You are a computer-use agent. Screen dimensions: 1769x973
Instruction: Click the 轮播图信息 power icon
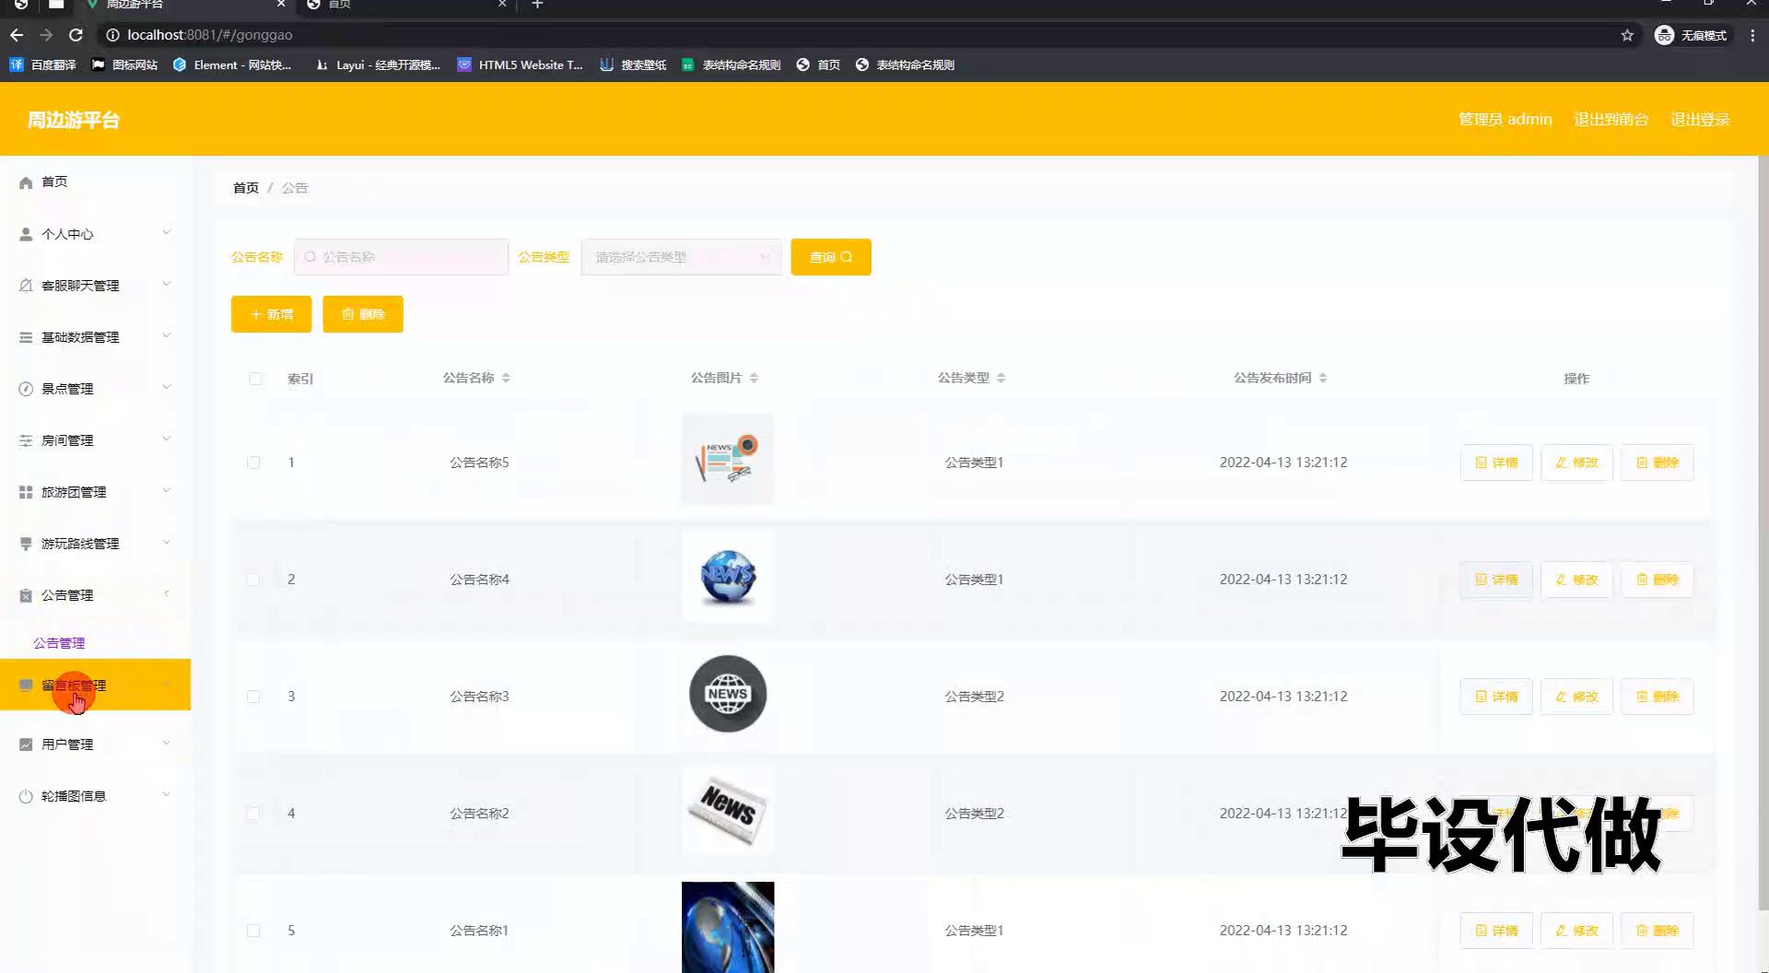(26, 796)
